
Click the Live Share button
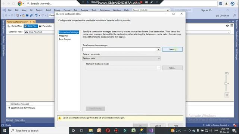[223, 16]
